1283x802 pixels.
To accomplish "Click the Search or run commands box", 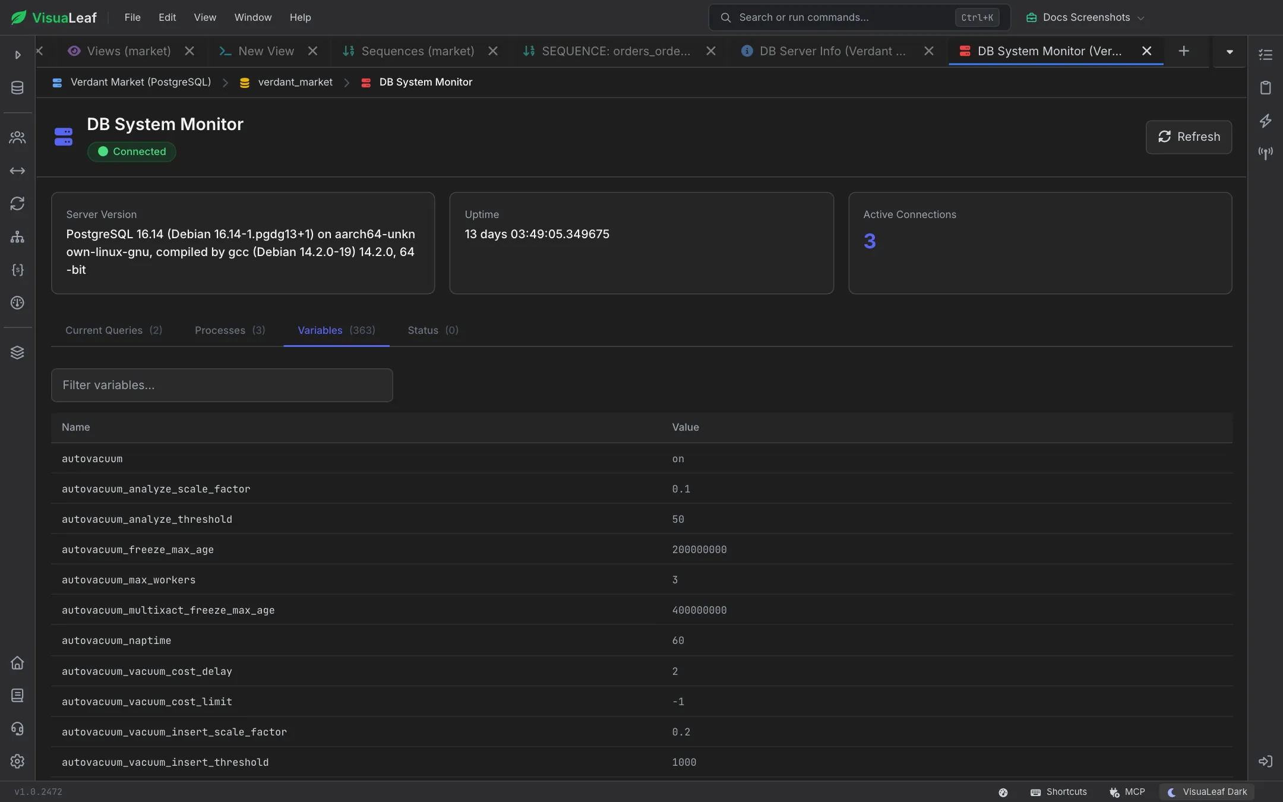I will [859, 17].
